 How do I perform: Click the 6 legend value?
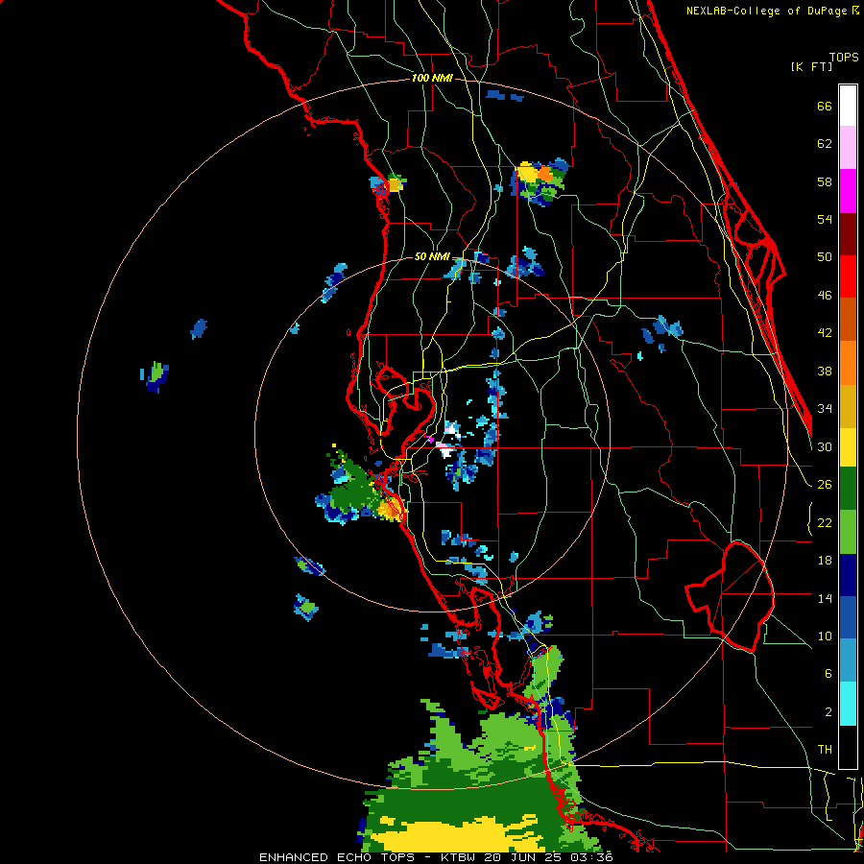pyautogui.click(x=828, y=674)
